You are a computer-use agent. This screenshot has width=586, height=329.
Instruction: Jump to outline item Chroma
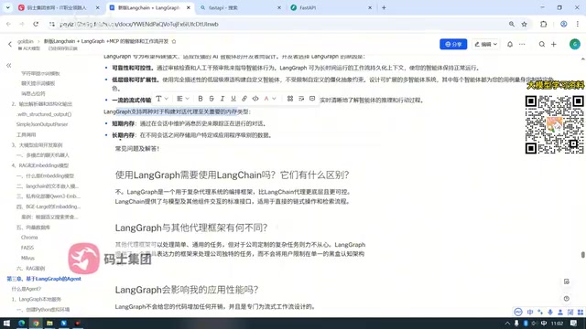point(29,238)
